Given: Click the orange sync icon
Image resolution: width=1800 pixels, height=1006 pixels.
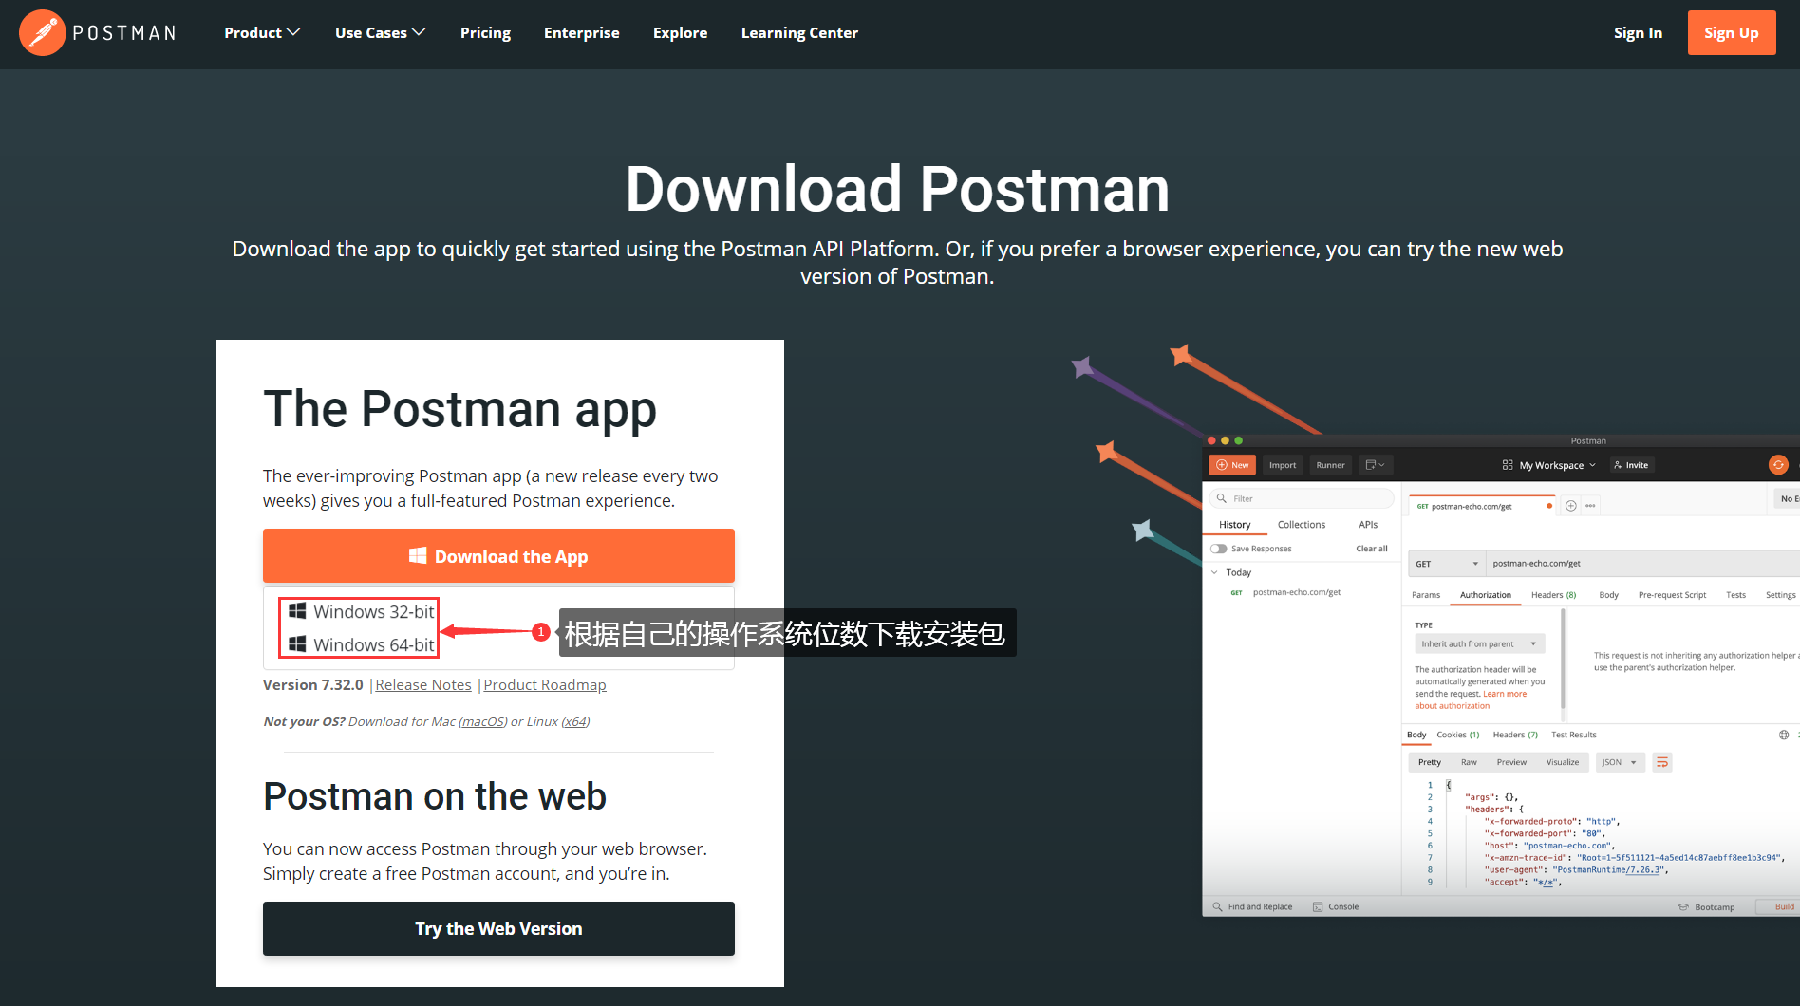Looking at the screenshot, I should 1778,465.
